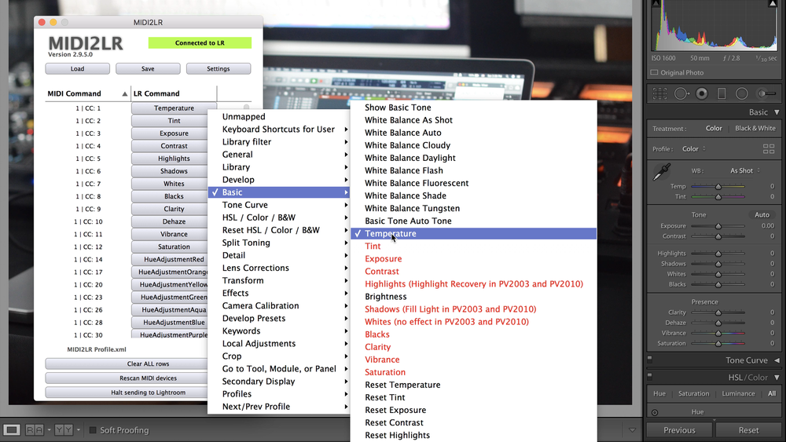Select the Red Eye Correction tool icon
This screenshot has width=786, height=442.
click(x=702, y=93)
